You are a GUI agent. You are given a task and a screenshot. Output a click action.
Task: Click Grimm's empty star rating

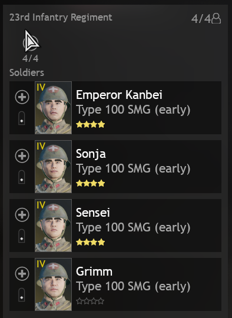coord(90,301)
